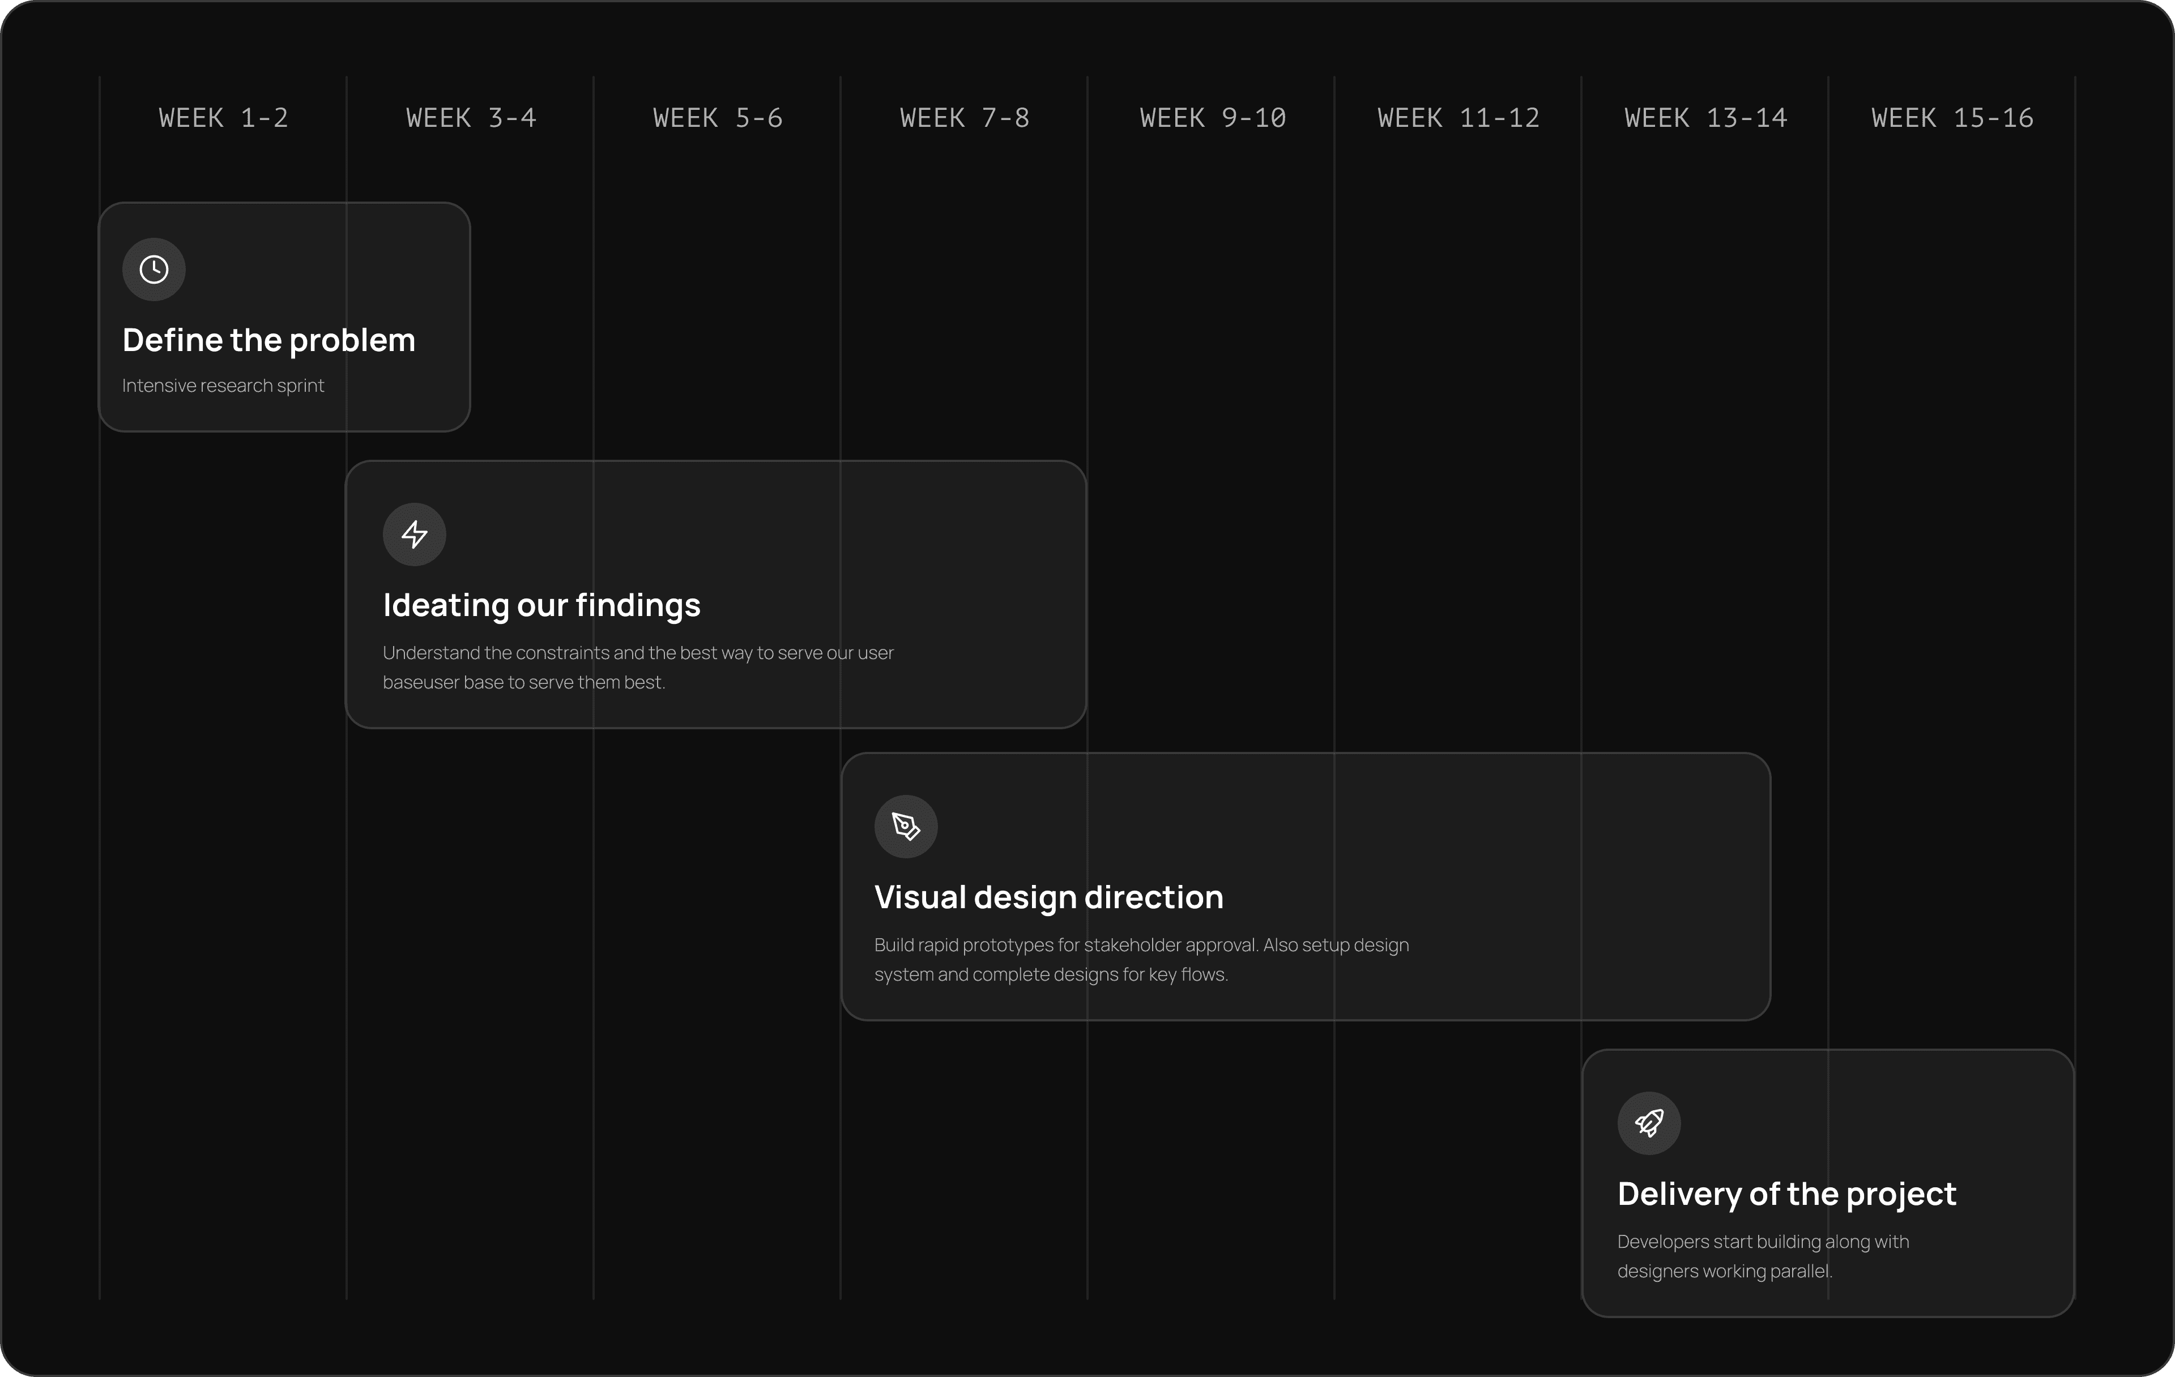Select the WEEK 13-14 column header
2175x1377 pixels.
(1705, 118)
